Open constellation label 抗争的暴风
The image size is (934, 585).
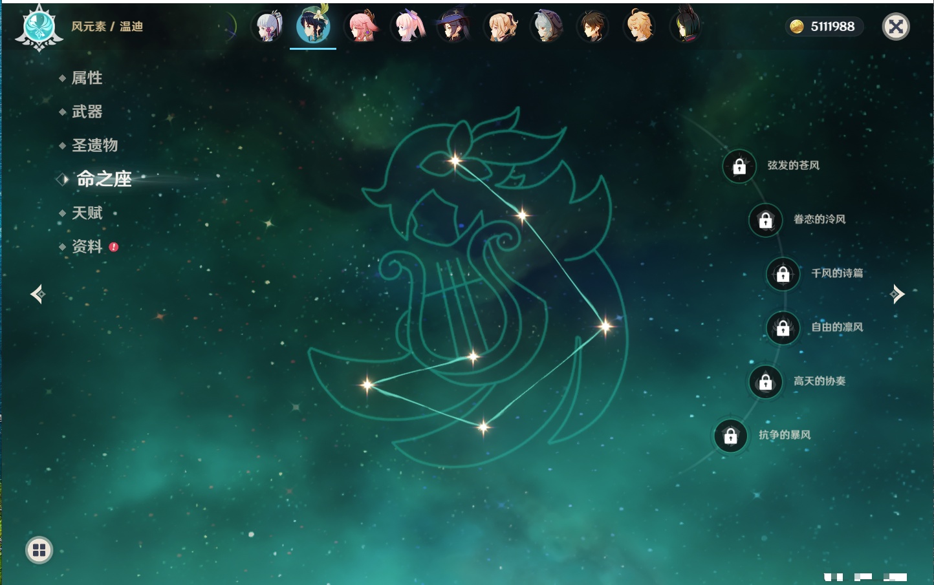tap(785, 435)
